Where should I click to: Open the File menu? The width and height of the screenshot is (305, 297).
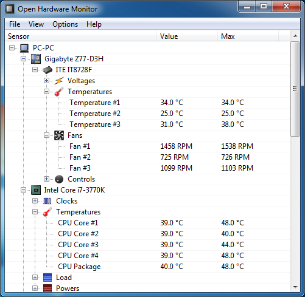15,24
